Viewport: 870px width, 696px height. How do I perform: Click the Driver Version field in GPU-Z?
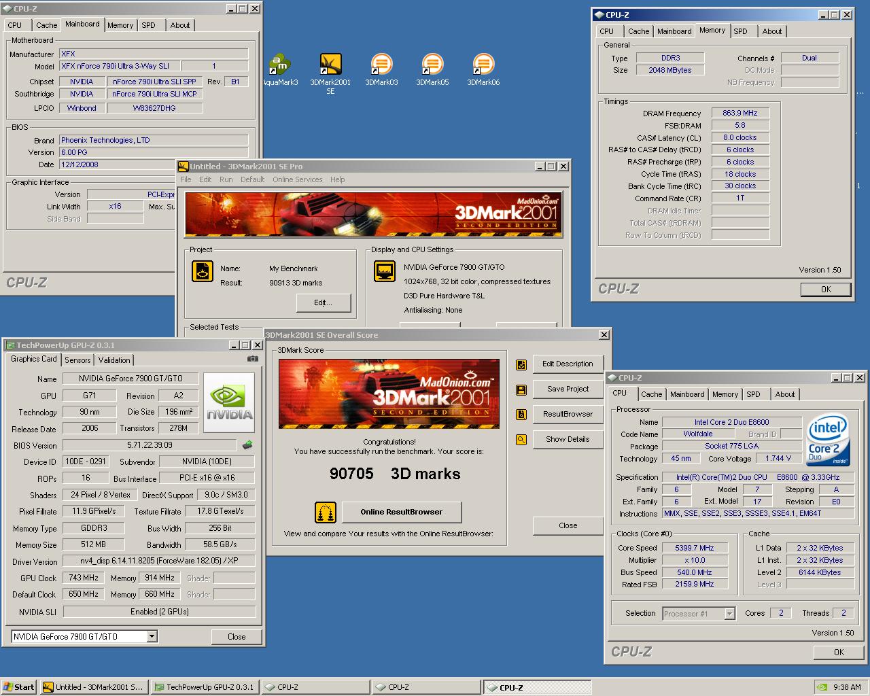tap(159, 561)
